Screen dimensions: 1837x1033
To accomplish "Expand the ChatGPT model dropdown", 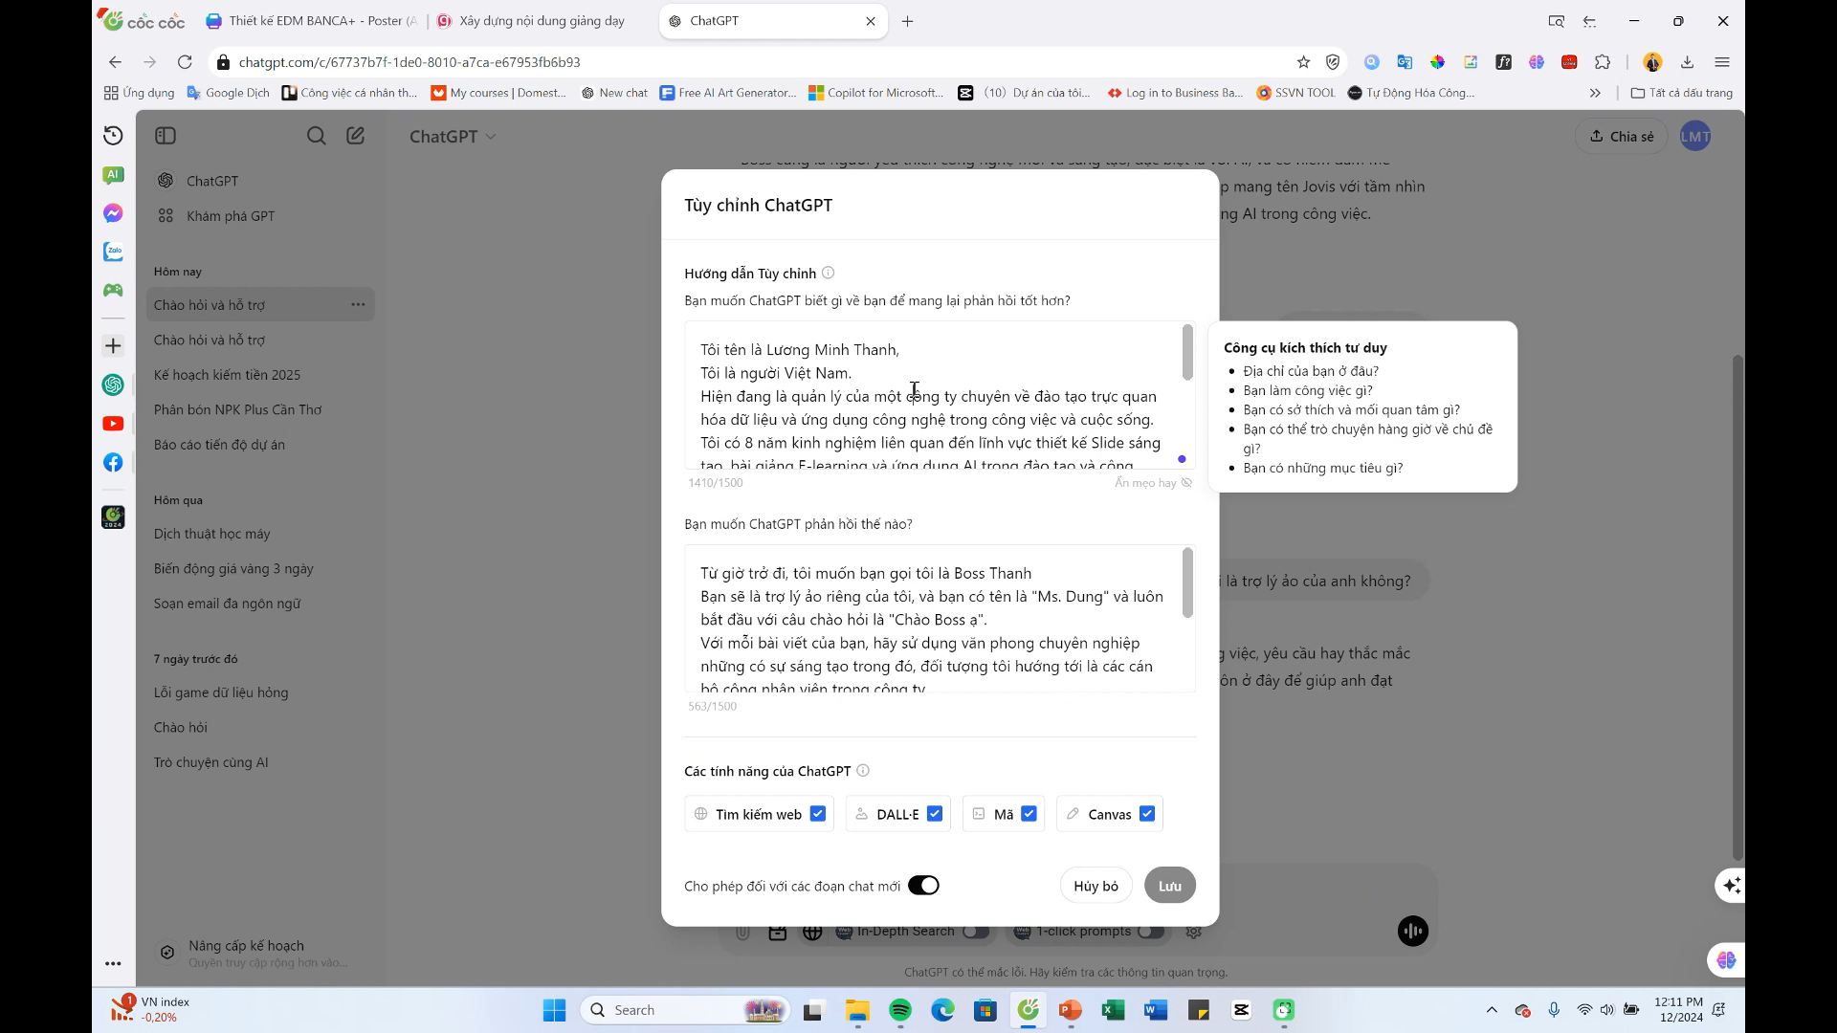I will pyautogui.click(x=453, y=137).
